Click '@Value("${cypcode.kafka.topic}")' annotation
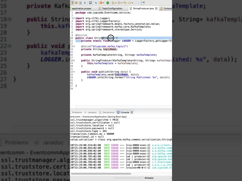The image size is (242, 181). [x=104, y=46]
